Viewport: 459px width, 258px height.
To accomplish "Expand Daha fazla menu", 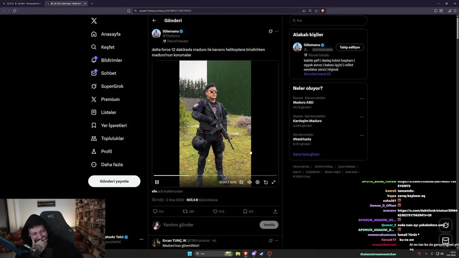I will pyautogui.click(x=107, y=164).
